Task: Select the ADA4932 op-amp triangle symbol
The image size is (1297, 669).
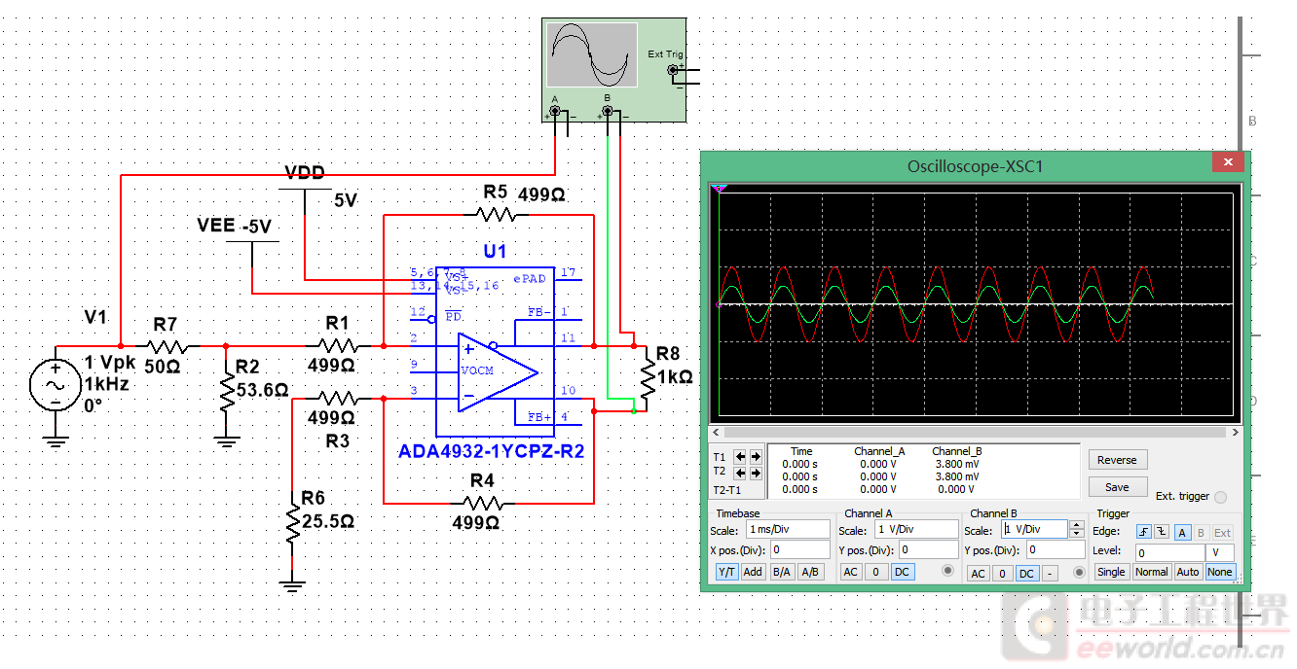Action: [x=498, y=371]
